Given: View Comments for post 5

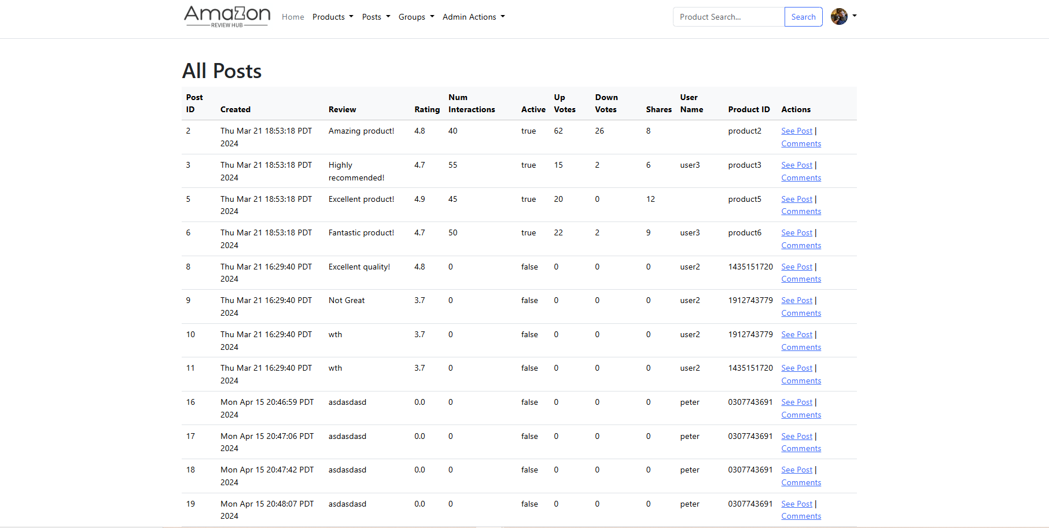Looking at the screenshot, I should pos(801,212).
